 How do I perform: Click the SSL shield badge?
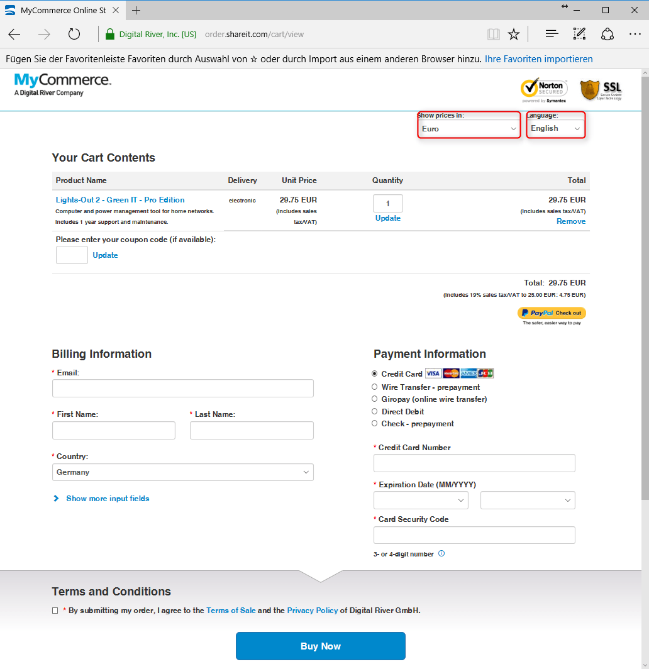click(x=601, y=90)
